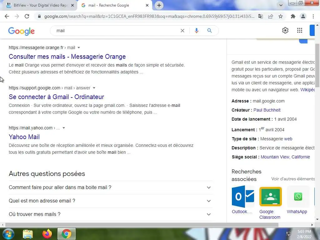
Task: Click the horizontal scrollbar at the bottom
Action: pyautogui.click(x=142, y=225)
